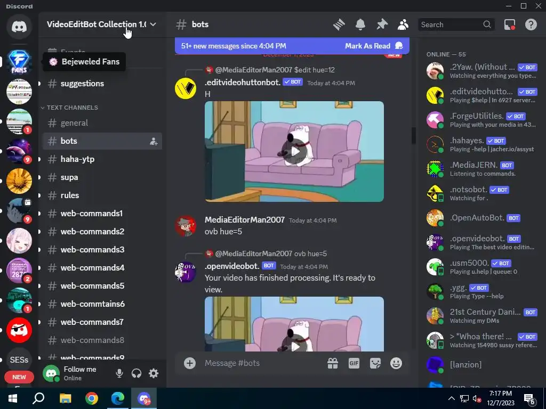Click MediaEditorMan2007 username in chat
The width and height of the screenshot is (546, 409).
tap(244, 220)
